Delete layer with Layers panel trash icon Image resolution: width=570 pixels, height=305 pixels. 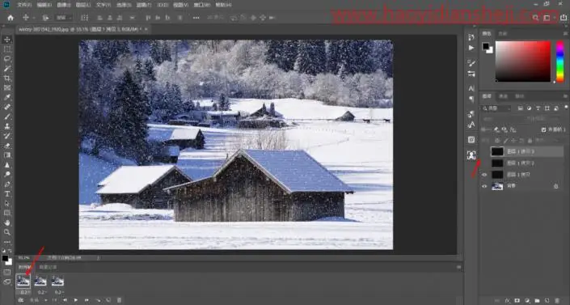point(557,301)
